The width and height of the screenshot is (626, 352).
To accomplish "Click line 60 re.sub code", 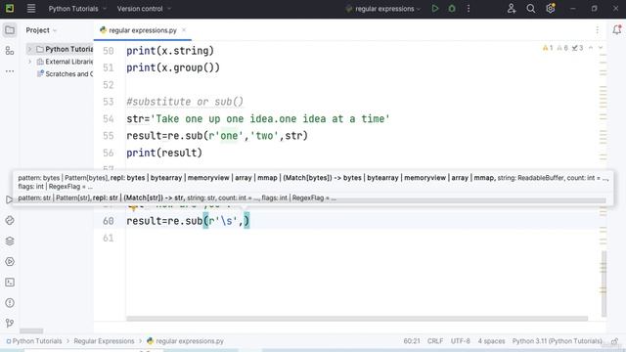I will point(188,221).
